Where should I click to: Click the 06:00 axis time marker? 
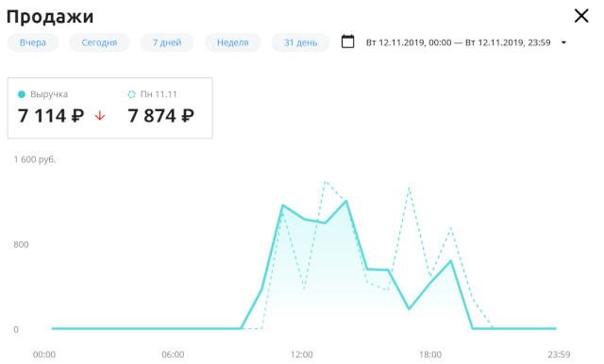(x=173, y=355)
